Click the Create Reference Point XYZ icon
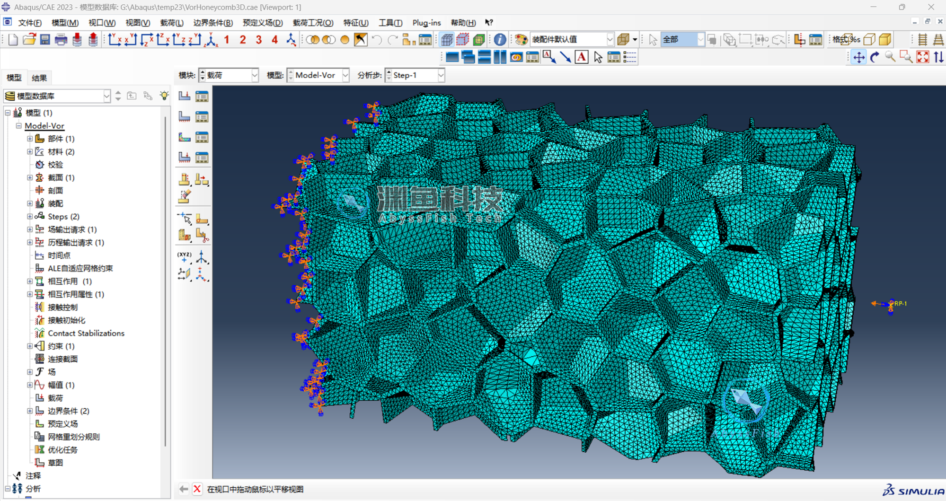The height and width of the screenshot is (501, 946). (185, 257)
